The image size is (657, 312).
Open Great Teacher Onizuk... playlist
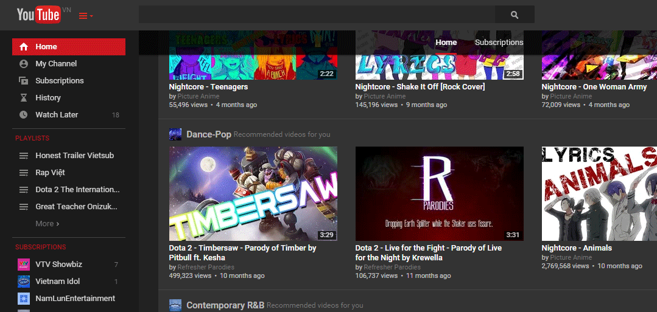(76, 206)
